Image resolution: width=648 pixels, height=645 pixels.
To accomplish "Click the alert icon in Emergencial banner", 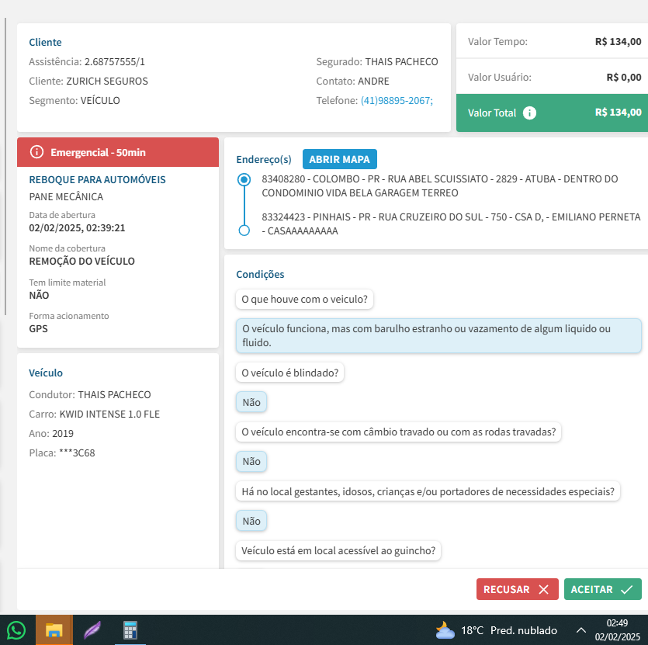I will click(x=36, y=152).
